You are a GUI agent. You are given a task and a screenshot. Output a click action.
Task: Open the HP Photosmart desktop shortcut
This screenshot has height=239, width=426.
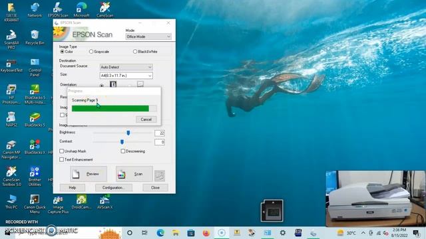(x=11, y=94)
